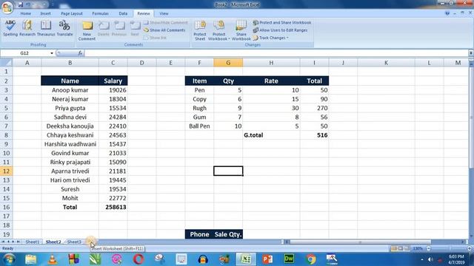Open the Excel Help icon

[x=447, y=13]
